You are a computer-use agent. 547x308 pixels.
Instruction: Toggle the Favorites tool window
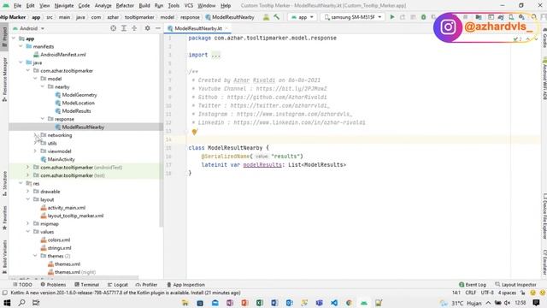pyautogui.click(x=4, y=217)
